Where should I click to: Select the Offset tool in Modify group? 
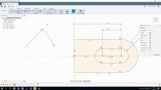coord(40,11)
